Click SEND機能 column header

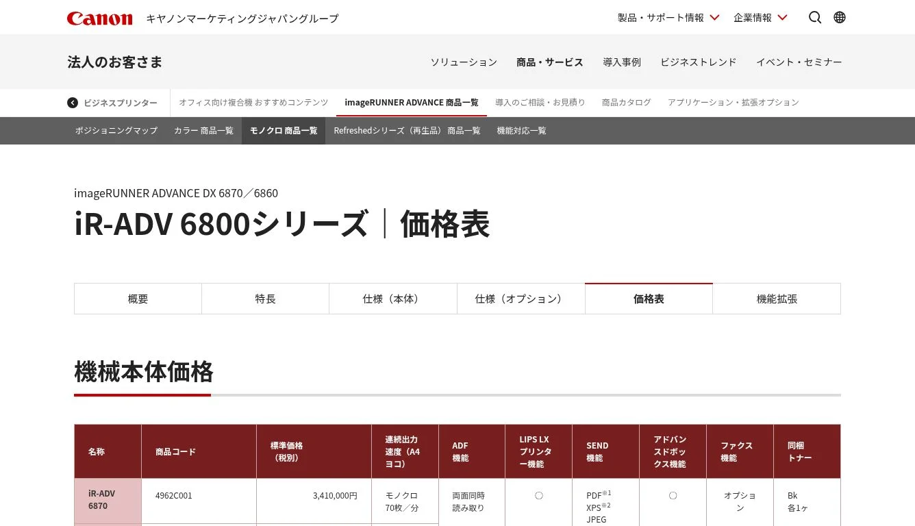tap(606, 451)
